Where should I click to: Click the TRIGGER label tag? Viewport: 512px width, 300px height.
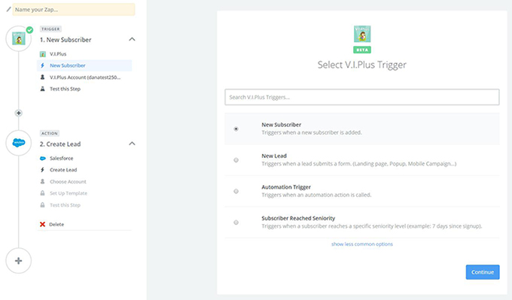[x=50, y=29]
